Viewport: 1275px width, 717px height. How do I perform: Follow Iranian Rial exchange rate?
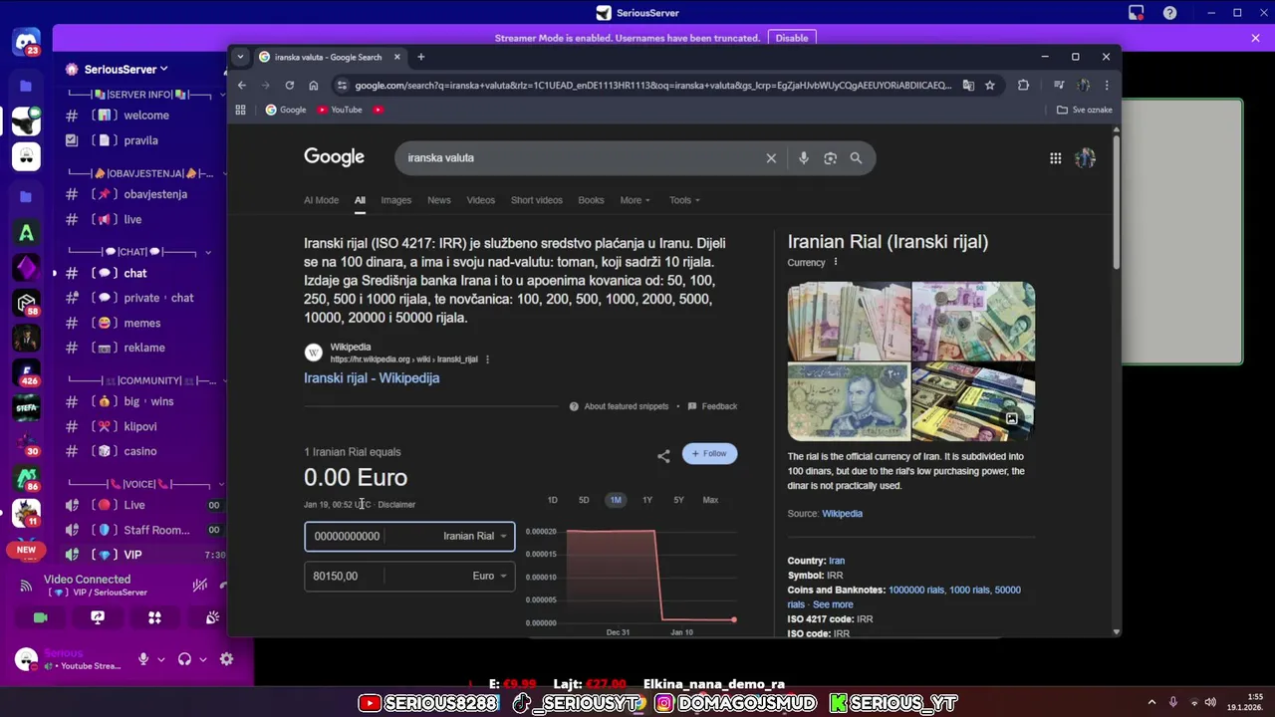[x=709, y=453]
